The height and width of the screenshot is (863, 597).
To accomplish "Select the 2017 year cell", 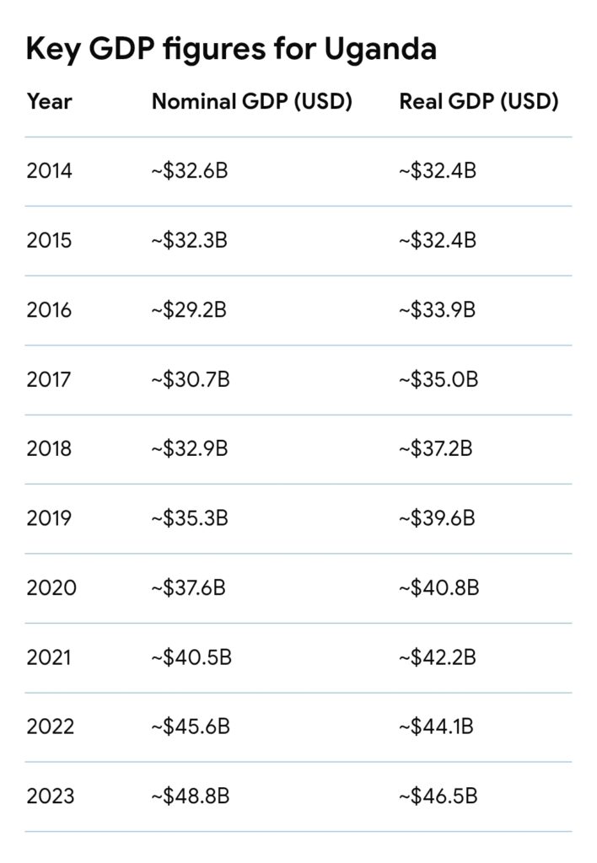I will pos(50,379).
